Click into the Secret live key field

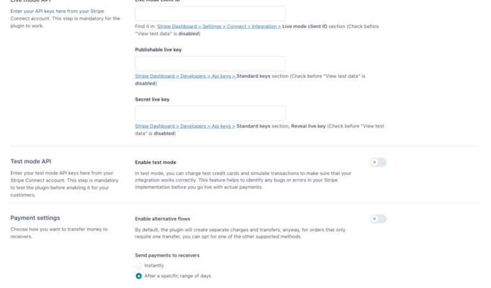coord(210,113)
